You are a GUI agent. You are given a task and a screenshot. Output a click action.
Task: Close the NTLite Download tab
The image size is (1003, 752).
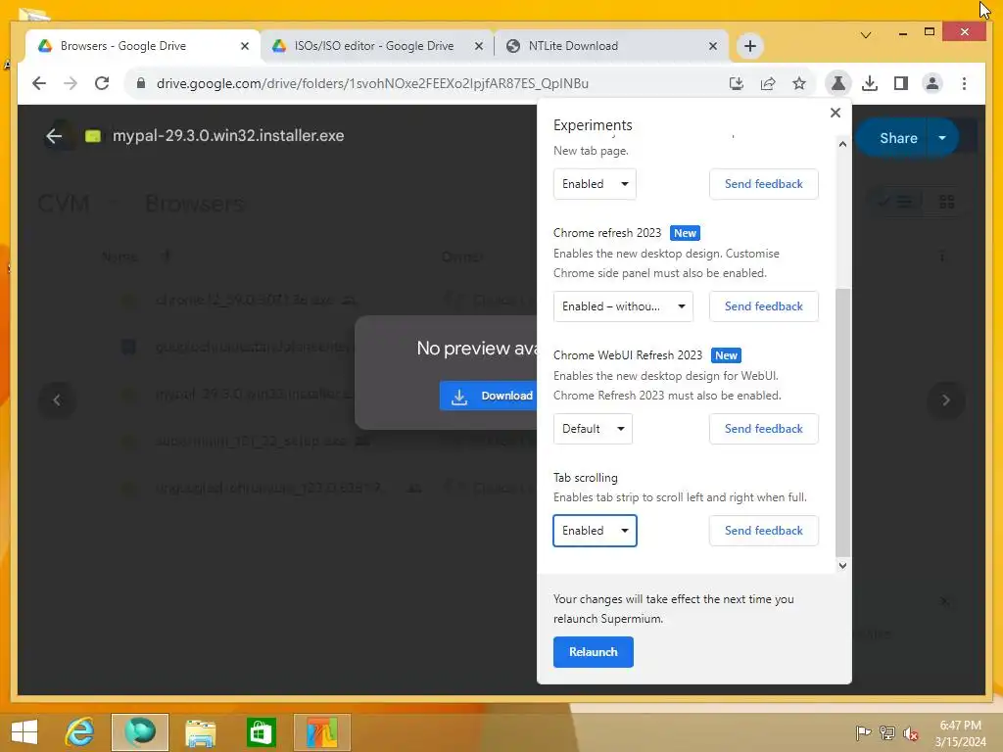point(713,46)
